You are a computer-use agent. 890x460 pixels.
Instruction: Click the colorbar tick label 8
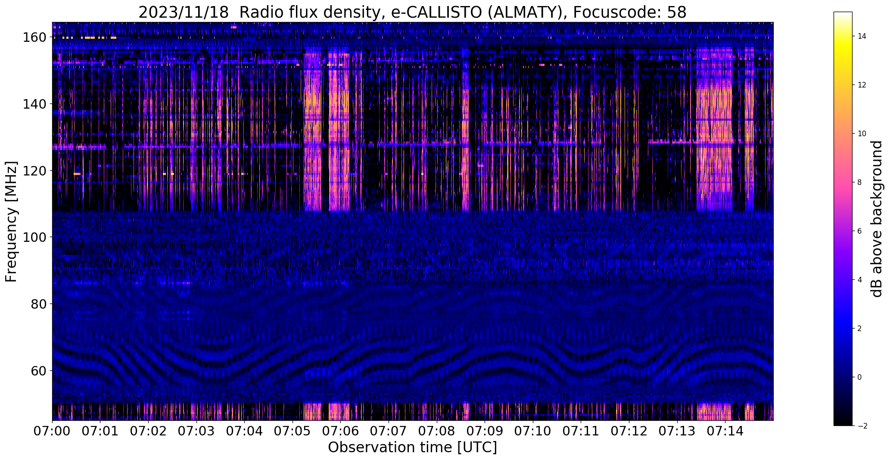tap(860, 182)
